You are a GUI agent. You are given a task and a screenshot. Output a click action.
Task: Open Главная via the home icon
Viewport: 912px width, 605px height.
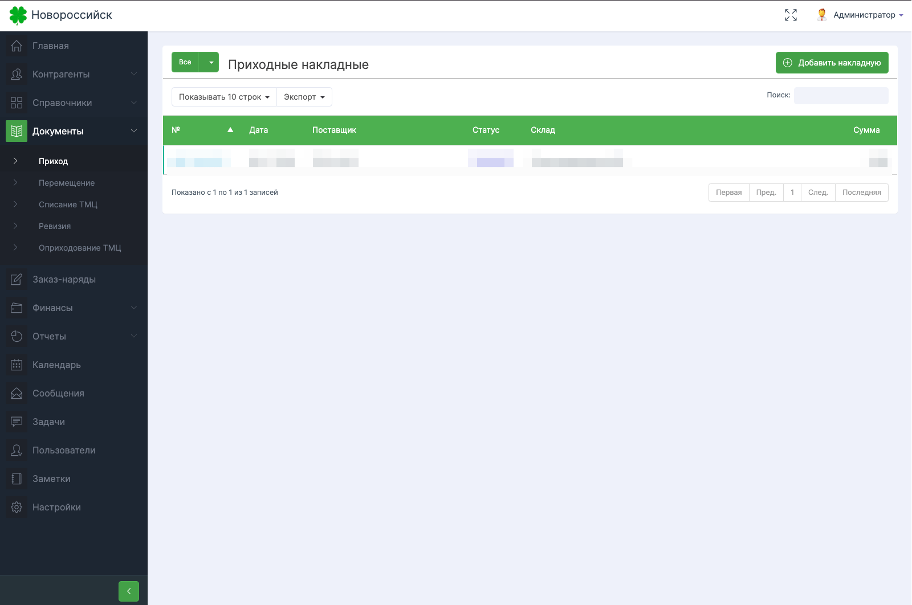(17, 46)
